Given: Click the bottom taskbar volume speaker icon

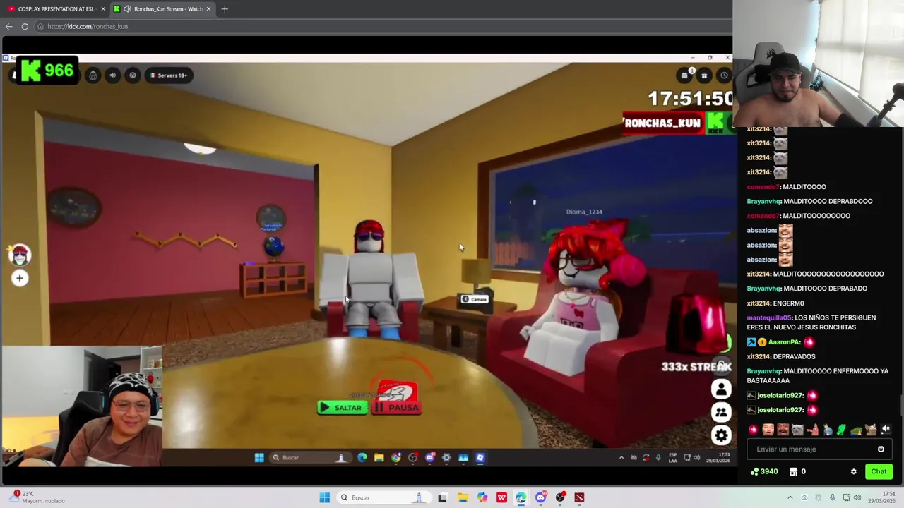Looking at the screenshot, I should pos(857,497).
